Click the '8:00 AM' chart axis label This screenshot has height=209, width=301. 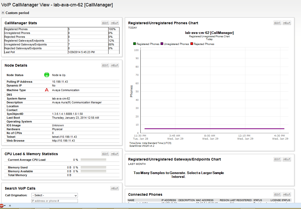coord(210,136)
